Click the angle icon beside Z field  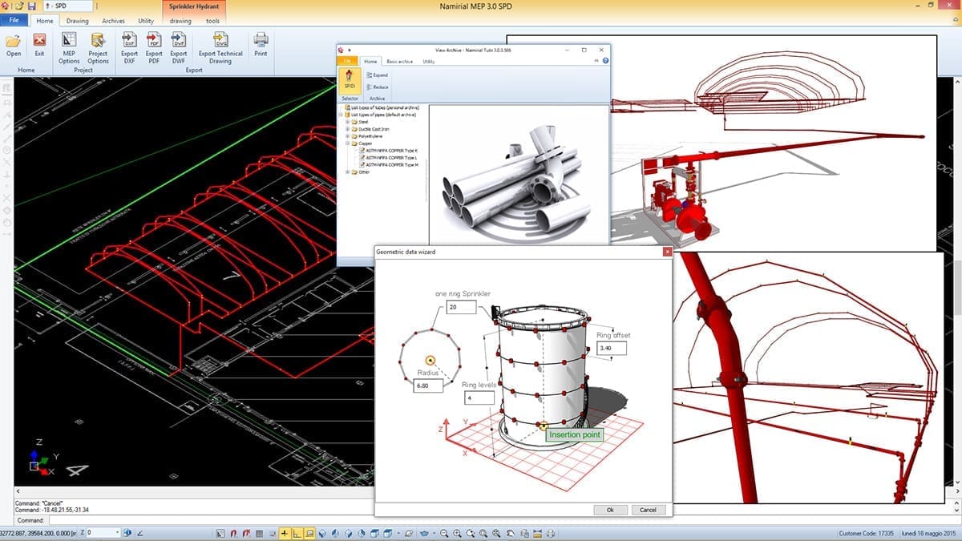coord(140,533)
